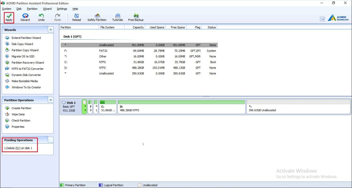Collapse the Pending Operations panel

point(51,140)
